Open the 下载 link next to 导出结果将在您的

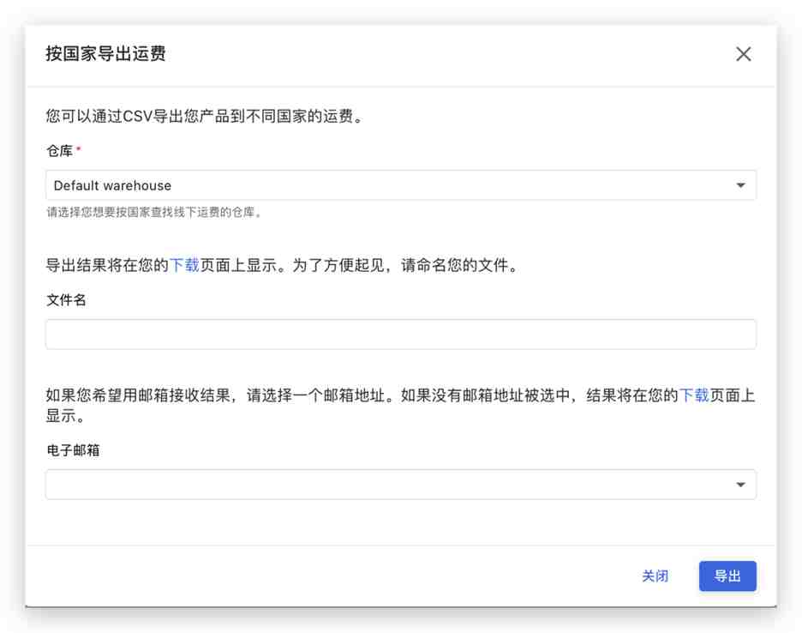[x=184, y=265]
